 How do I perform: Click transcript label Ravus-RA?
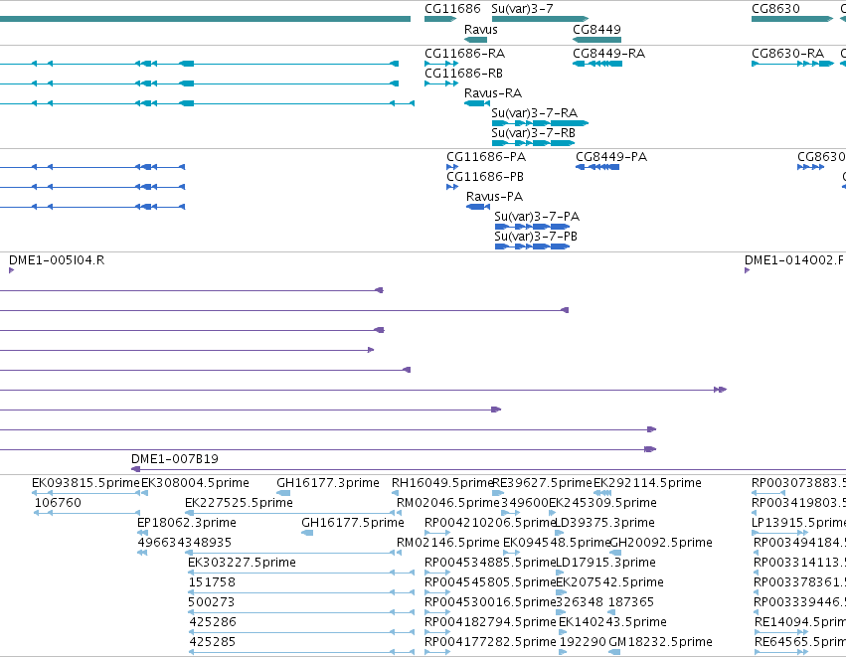click(x=493, y=93)
